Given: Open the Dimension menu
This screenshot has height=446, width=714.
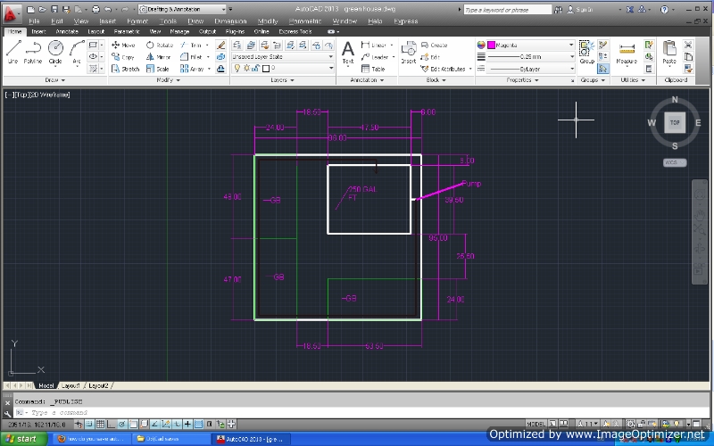Looking at the screenshot, I should coord(230,21).
